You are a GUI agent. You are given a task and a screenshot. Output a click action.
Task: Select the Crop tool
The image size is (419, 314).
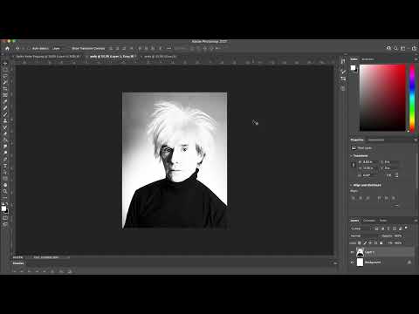pyautogui.click(x=5, y=89)
